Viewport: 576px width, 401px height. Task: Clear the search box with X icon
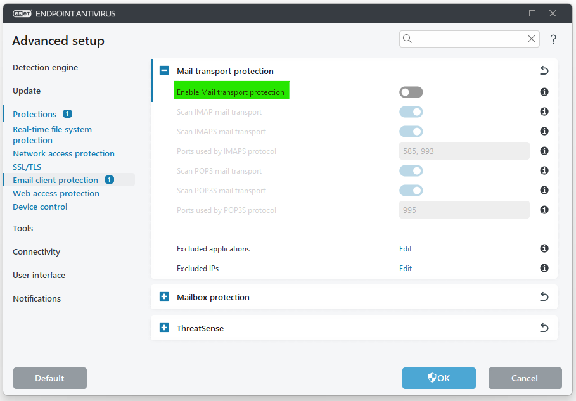pyautogui.click(x=531, y=39)
